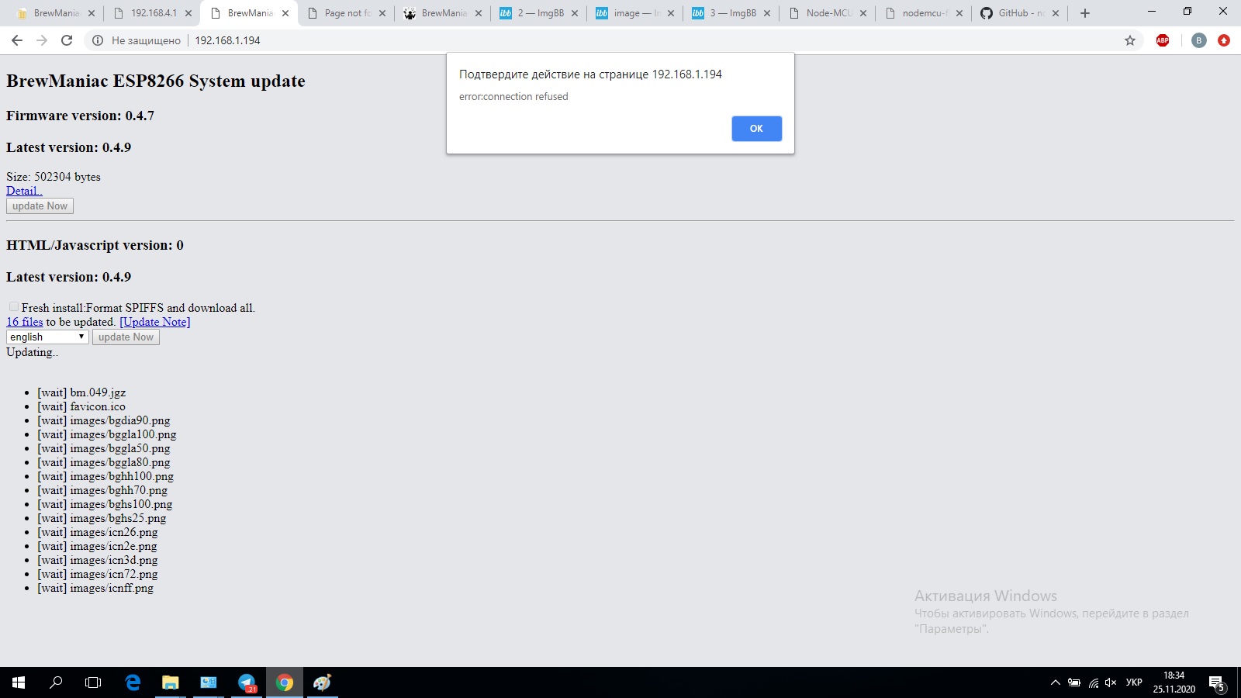This screenshot has width=1241, height=698.
Task: Launch Microsoft Edge from the taskbar
Action: [133, 682]
